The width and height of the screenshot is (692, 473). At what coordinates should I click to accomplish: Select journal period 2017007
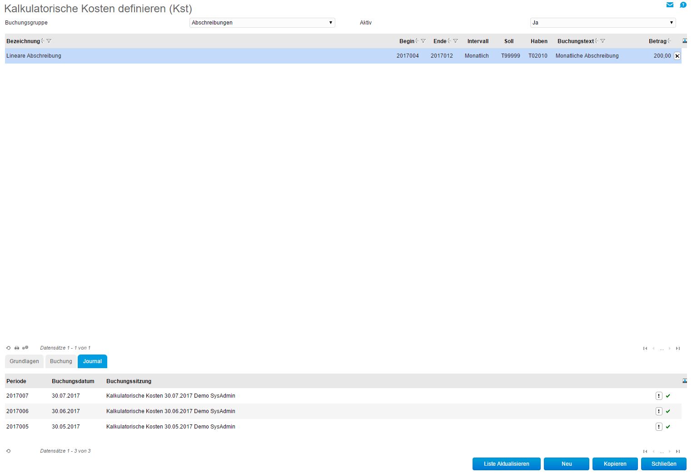(17, 396)
